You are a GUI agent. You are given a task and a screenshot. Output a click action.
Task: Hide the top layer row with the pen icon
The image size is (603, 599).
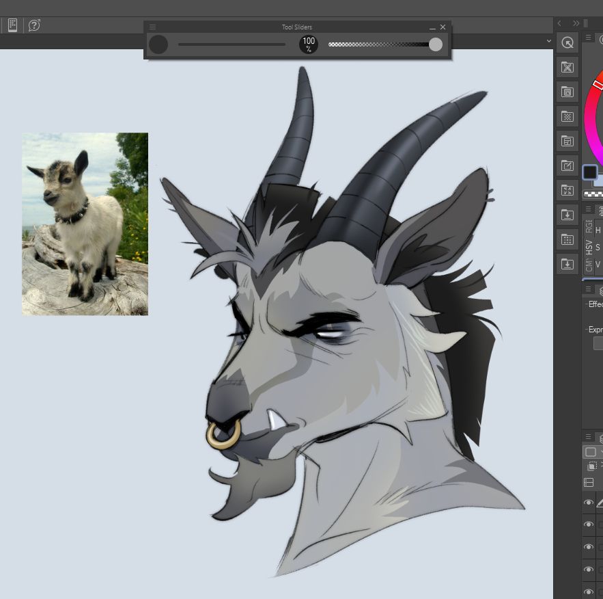pyautogui.click(x=589, y=503)
